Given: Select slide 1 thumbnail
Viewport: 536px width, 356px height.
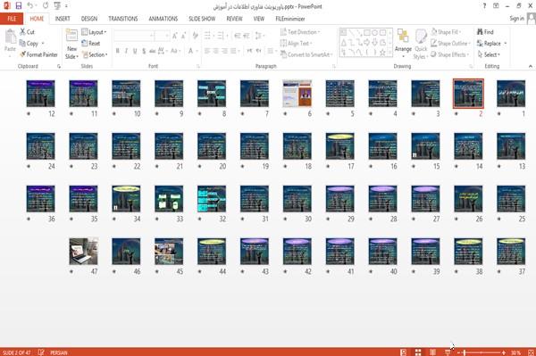Looking at the screenshot, I should pos(511,94).
